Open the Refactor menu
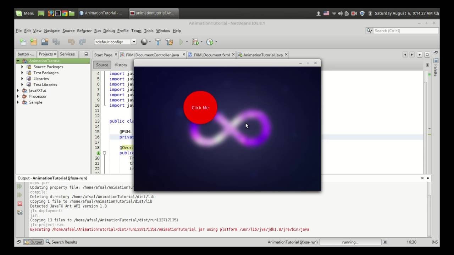 tap(84, 31)
